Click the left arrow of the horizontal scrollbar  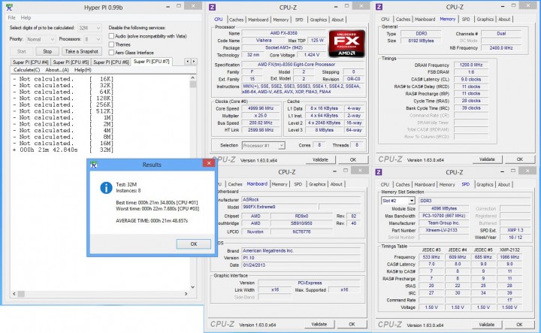14,294
